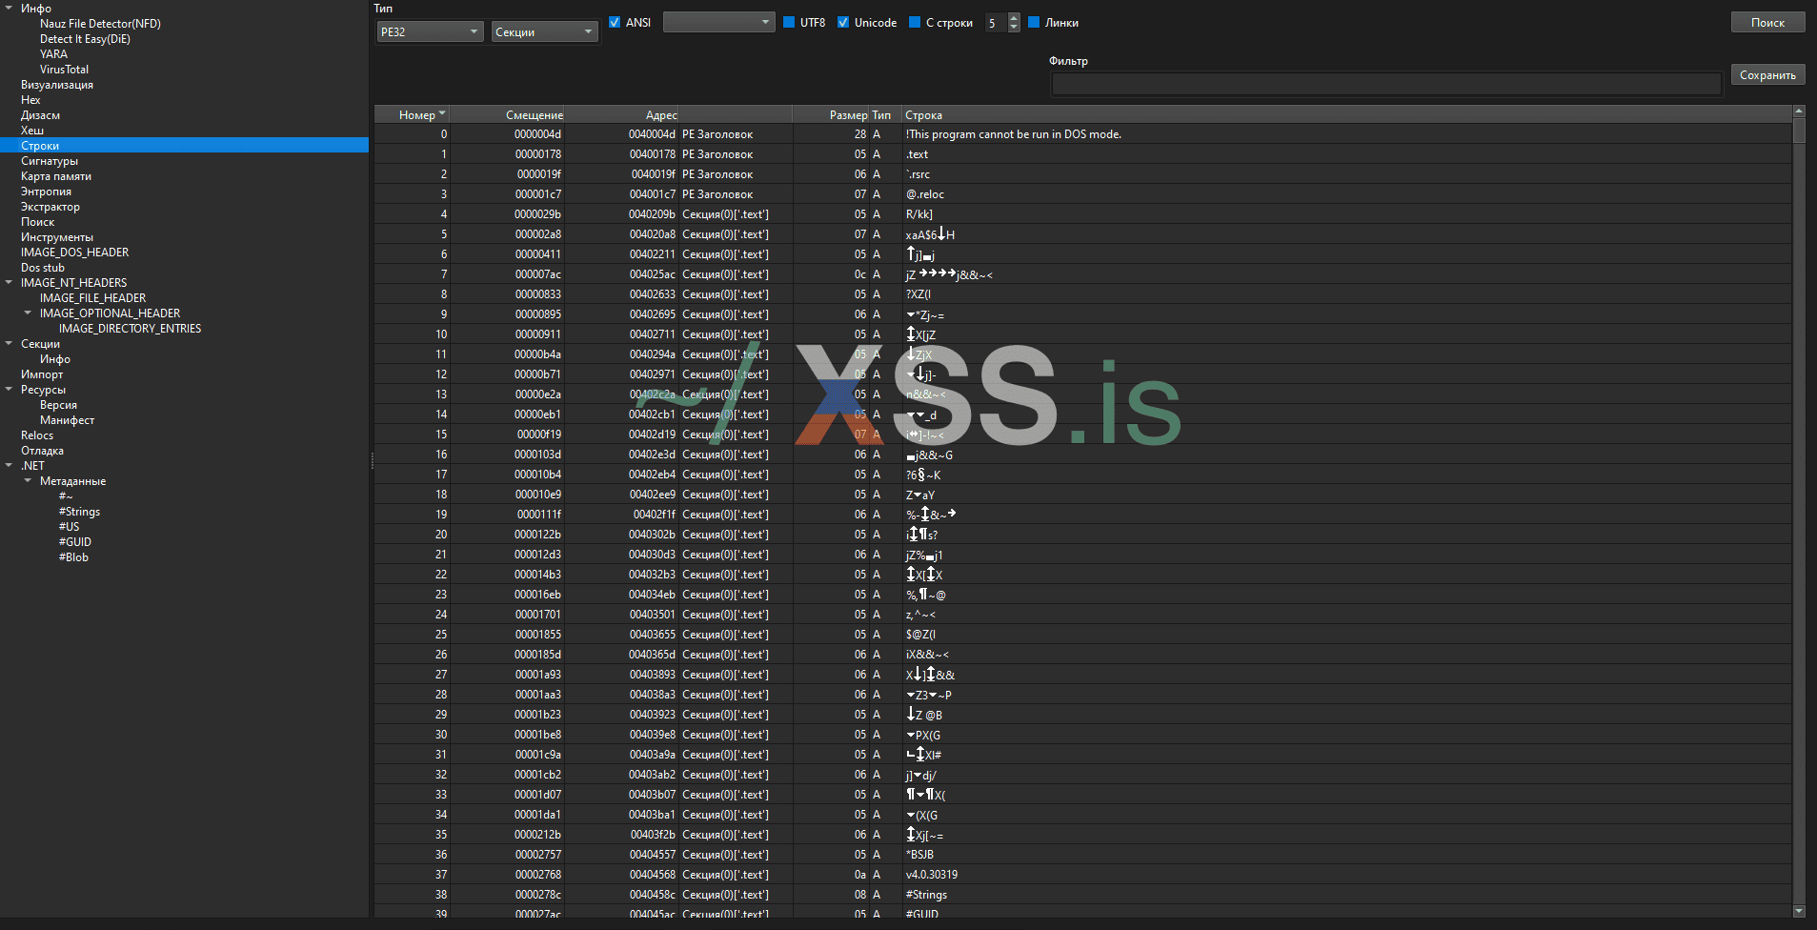Select 'Дизасм' in the sidebar
The height and width of the screenshot is (930, 1817).
point(40,115)
